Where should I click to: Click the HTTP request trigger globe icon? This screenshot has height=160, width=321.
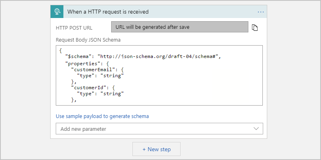click(x=57, y=12)
